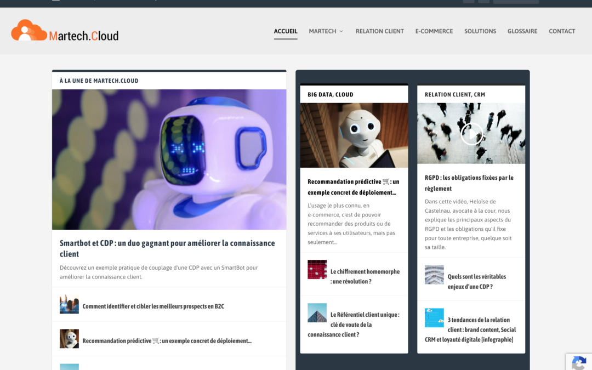Click the Martech.Cloud logo
This screenshot has height=370, width=592.
coord(65,31)
